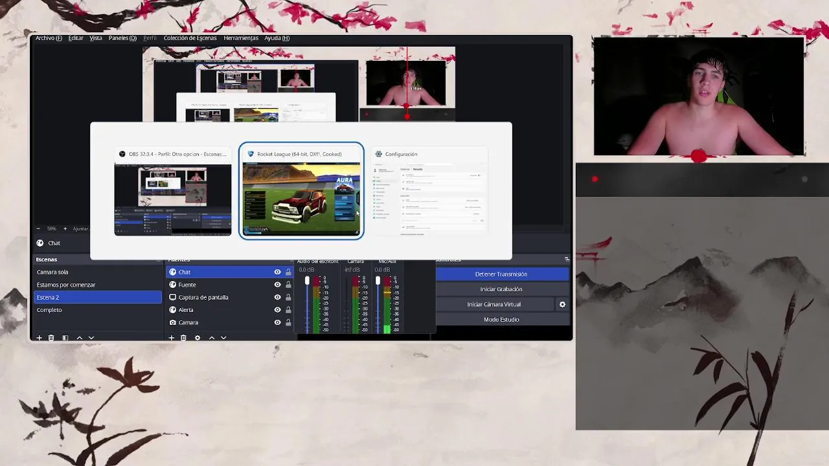Image resolution: width=829 pixels, height=466 pixels.
Task: Open the Vista menu
Action: pyautogui.click(x=96, y=38)
